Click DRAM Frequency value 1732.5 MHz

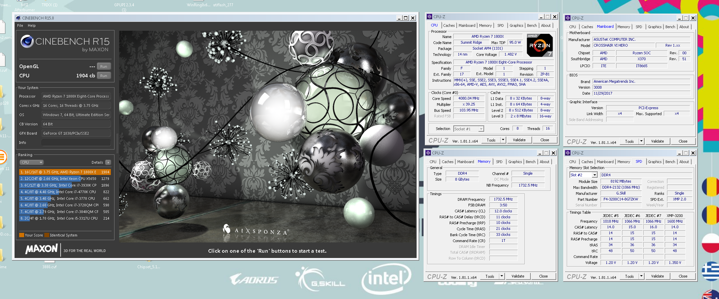[503, 199]
